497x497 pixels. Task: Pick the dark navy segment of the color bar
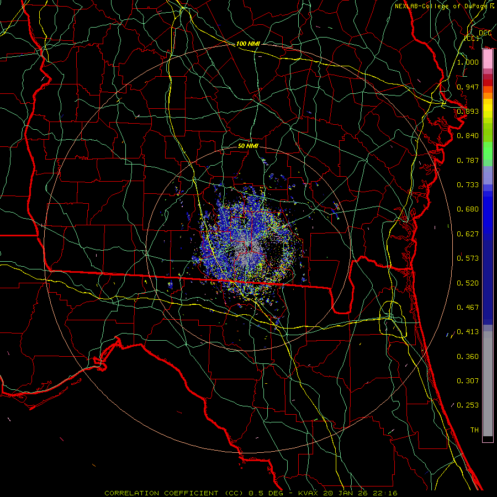pos(488,282)
